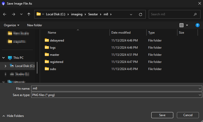Click the Forward navigation arrow
Viewport: 203px width, 122px height.
[x=13, y=14]
